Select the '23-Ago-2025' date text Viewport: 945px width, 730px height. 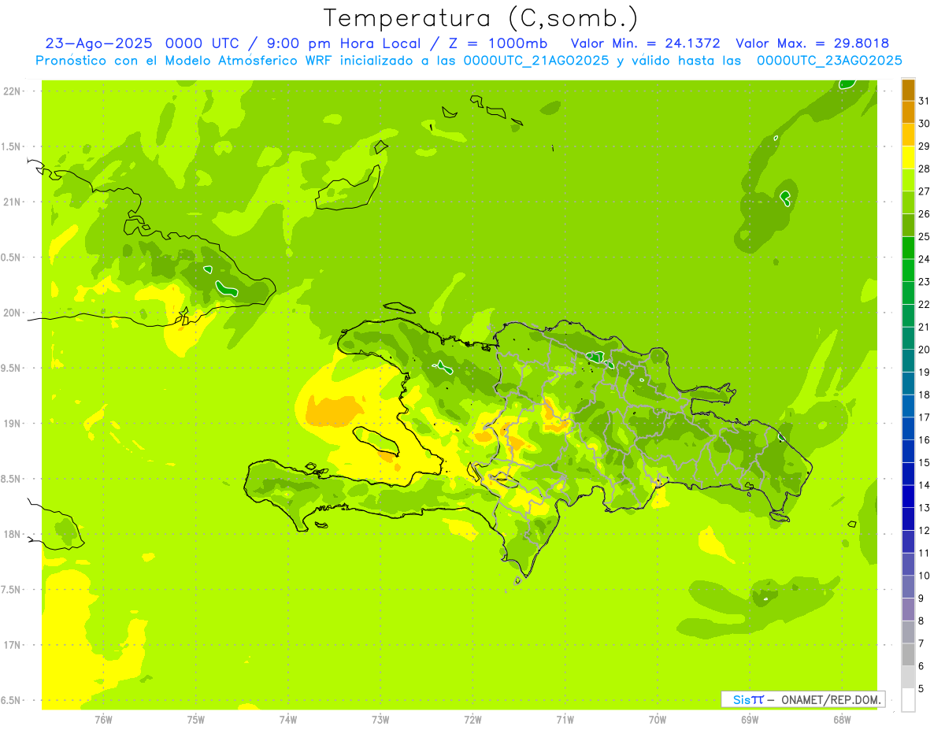pos(98,43)
